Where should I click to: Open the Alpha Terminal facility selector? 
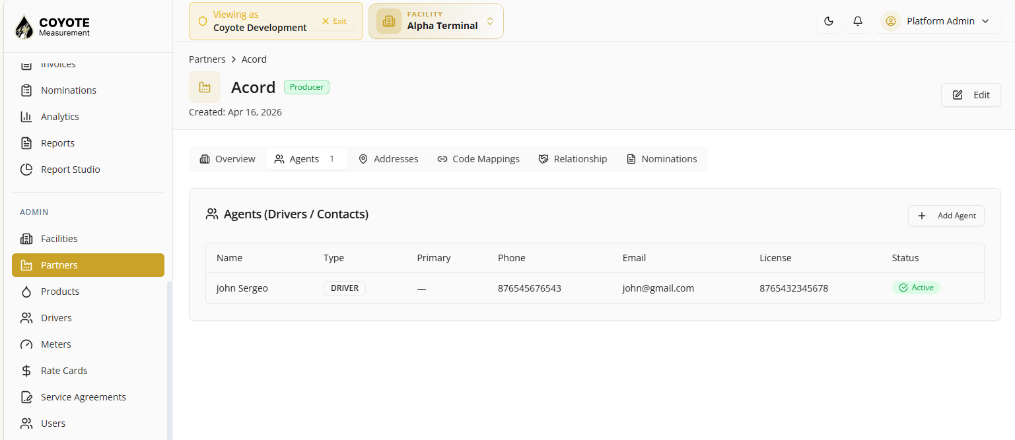click(436, 21)
